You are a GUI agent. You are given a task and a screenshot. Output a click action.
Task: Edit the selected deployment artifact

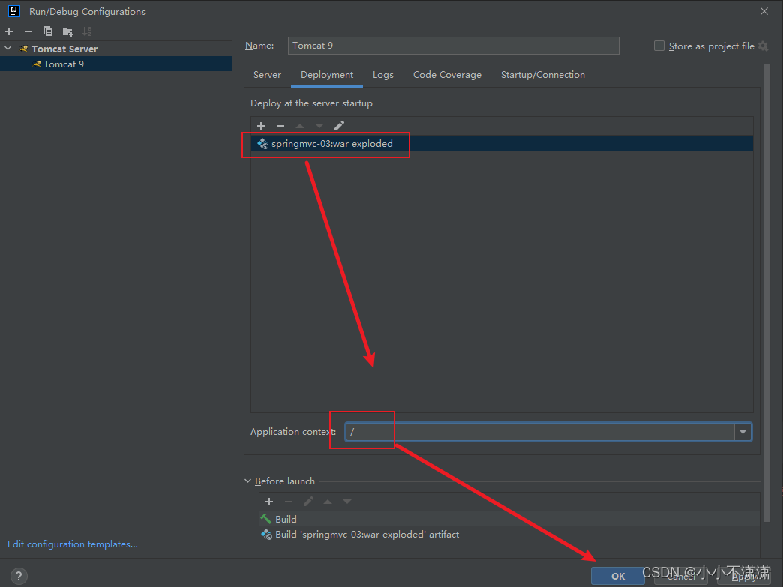tap(340, 126)
